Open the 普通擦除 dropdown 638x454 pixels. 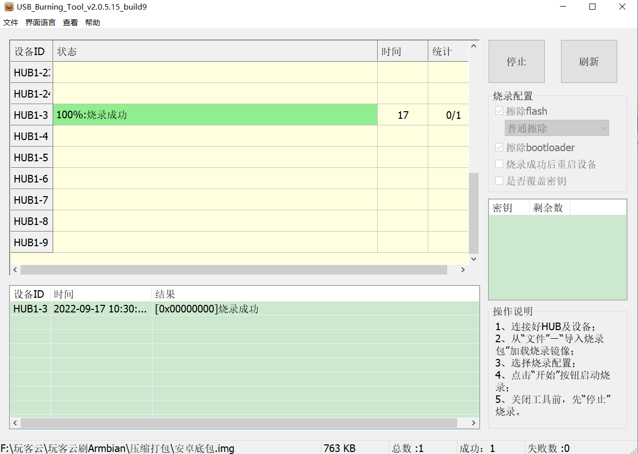(557, 128)
